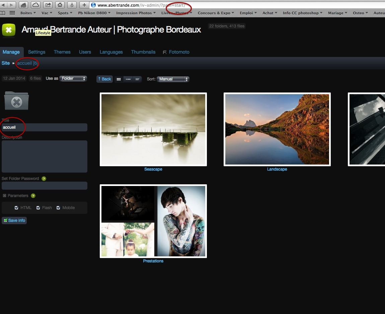385x314 pixels.
Task: Click the Prestations collage thumbnail
Action: click(153, 221)
